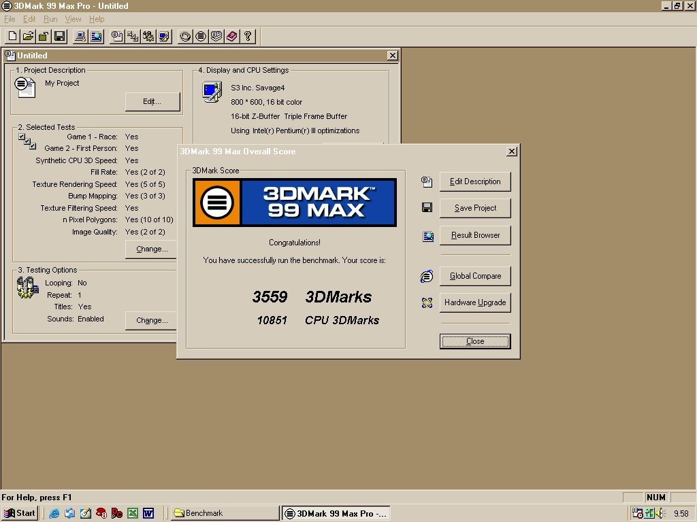Viewport: 697px width, 522px height.
Task: Click the 'Texture Rendering Speed' test row
Action: click(98, 184)
